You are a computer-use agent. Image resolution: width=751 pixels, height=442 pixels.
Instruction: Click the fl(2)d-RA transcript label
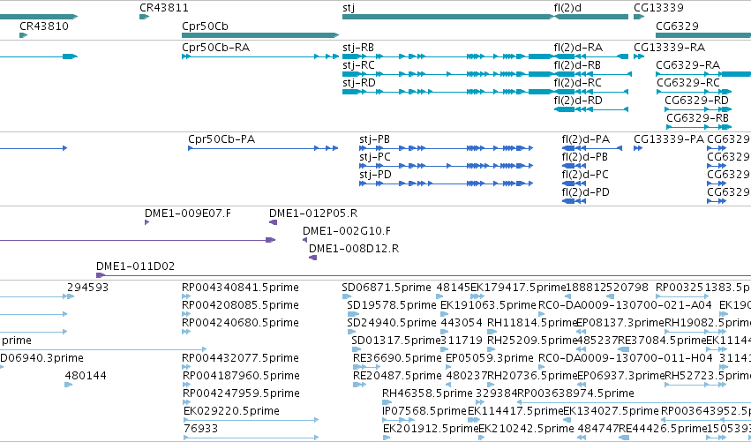click(578, 48)
